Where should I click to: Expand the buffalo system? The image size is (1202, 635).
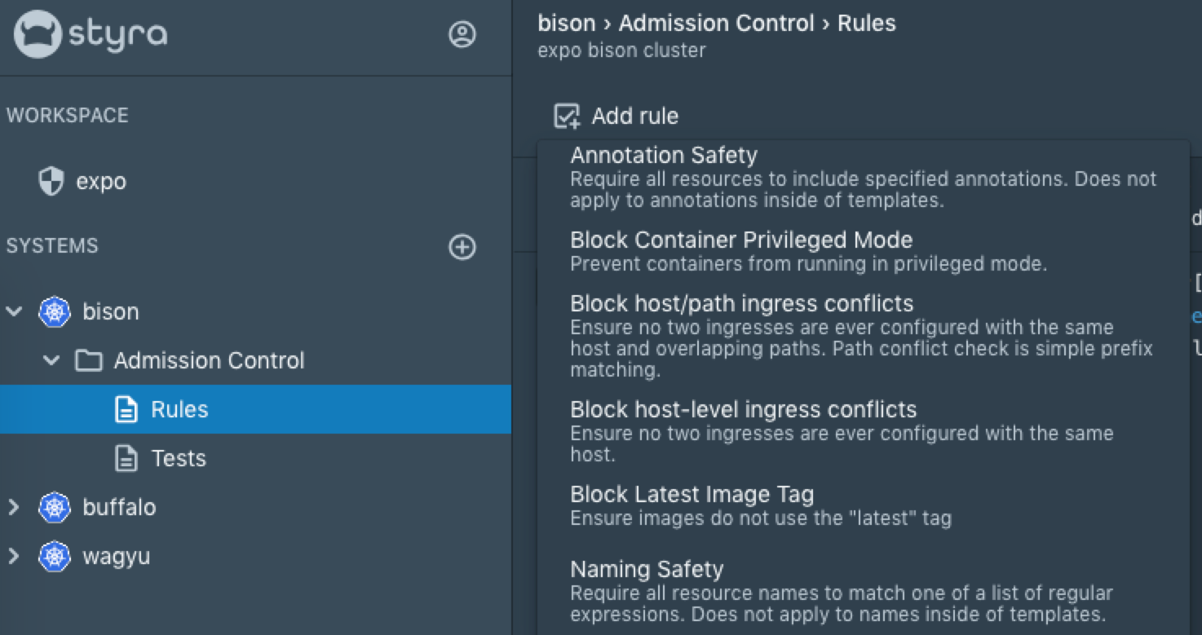coord(14,507)
